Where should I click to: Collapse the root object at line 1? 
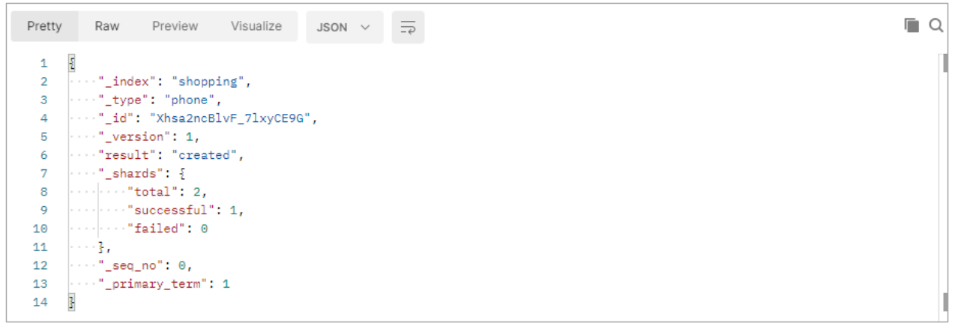coord(72,63)
